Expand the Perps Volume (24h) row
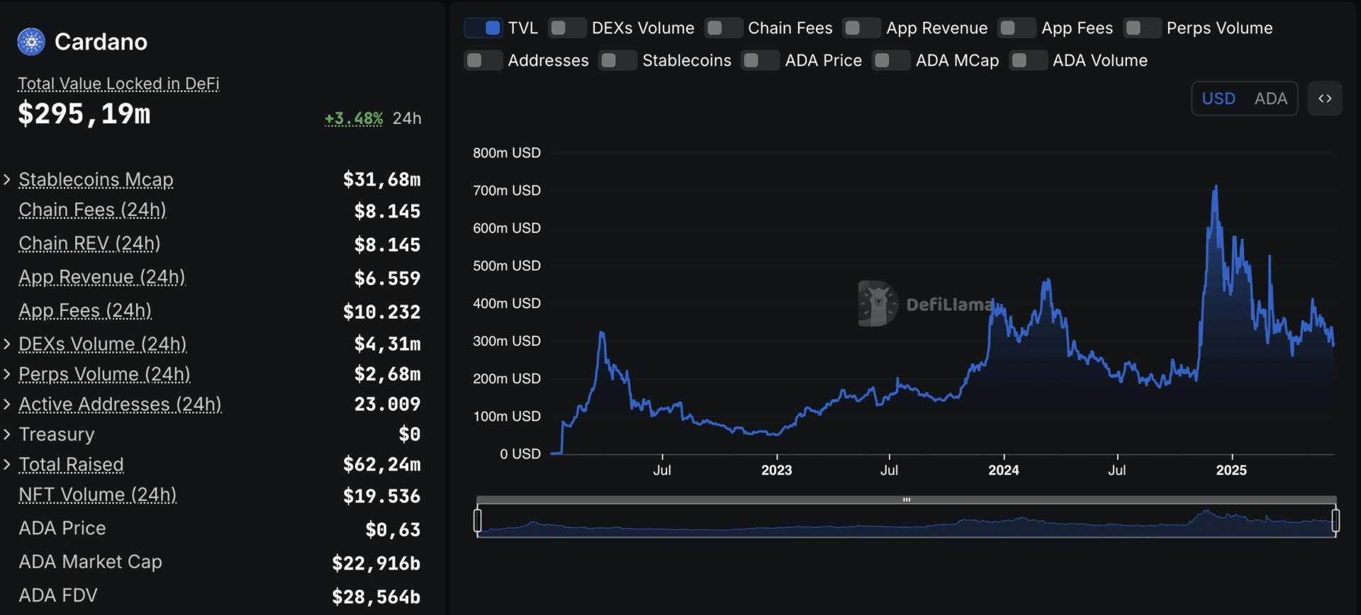The image size is (1361, 615). (7, 373)
